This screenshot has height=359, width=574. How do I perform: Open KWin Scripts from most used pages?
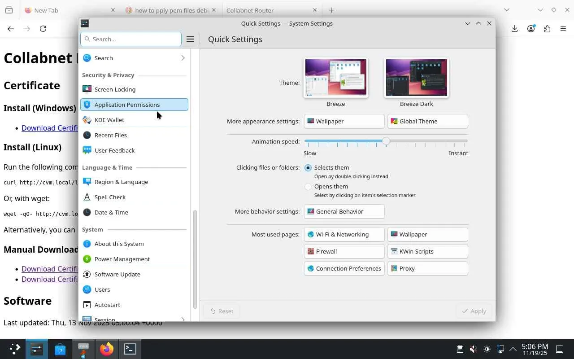tap(427, 251)
